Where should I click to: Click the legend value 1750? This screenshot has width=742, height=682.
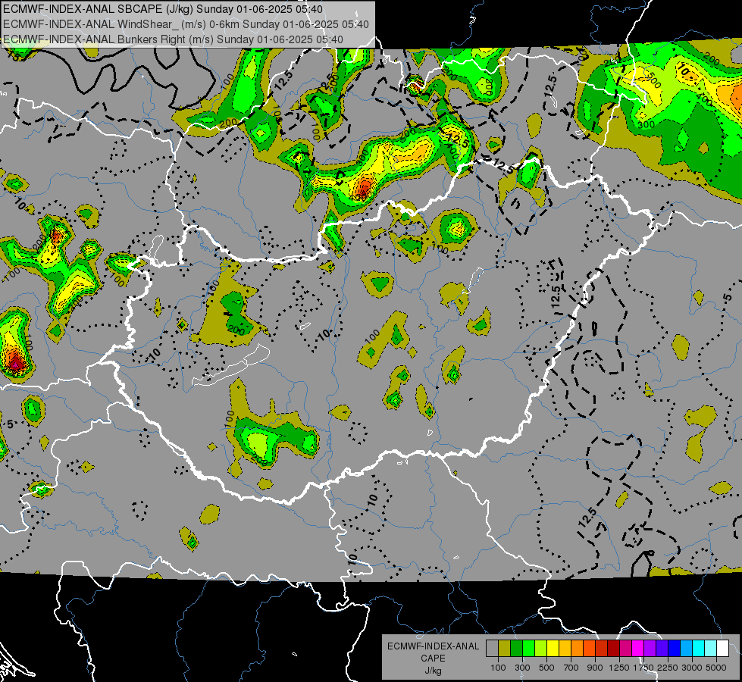click(643, 668)
